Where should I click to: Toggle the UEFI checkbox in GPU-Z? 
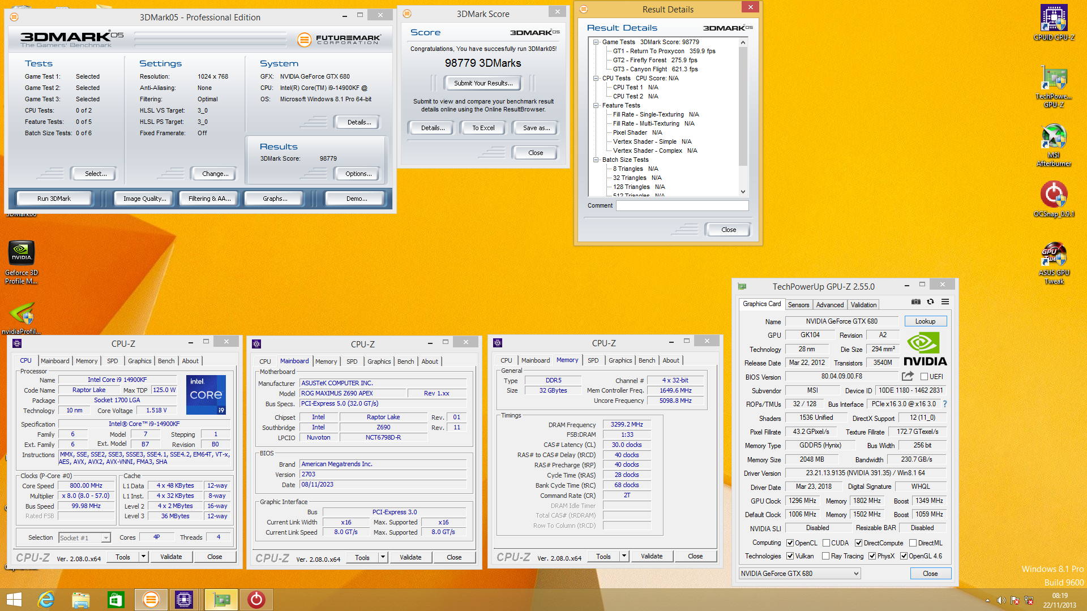(924, 377)
